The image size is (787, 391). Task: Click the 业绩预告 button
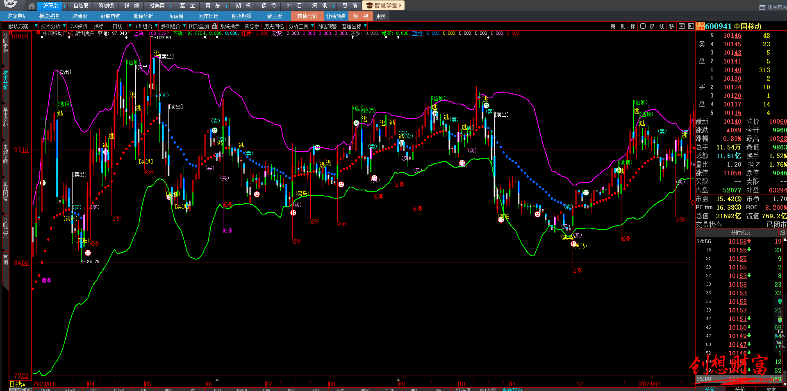[336, 16]
